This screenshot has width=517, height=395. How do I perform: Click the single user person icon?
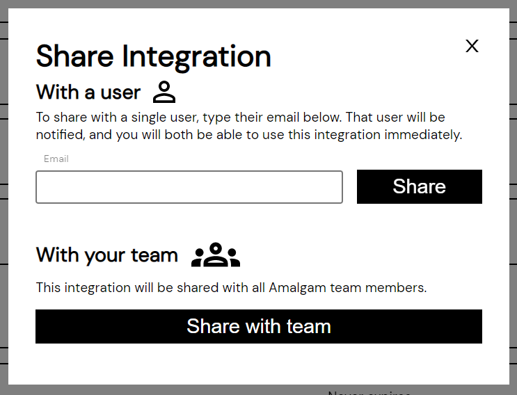[x=164, y=92]
